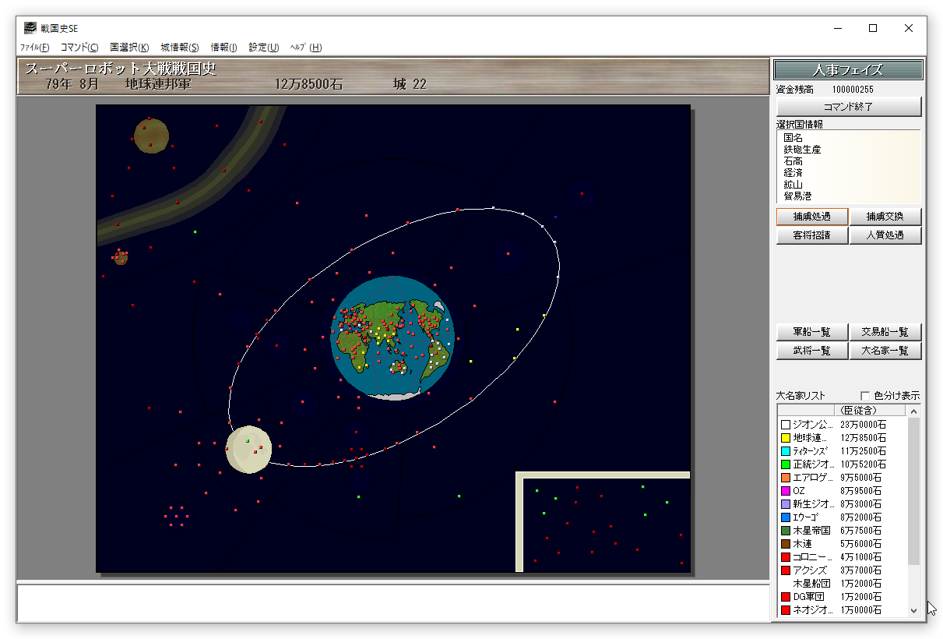Select the magenta OZ color square

[x=785, y=491]
